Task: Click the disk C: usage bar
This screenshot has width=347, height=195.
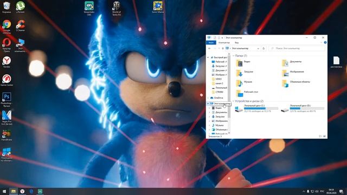Action: click(x=261, y=108)
